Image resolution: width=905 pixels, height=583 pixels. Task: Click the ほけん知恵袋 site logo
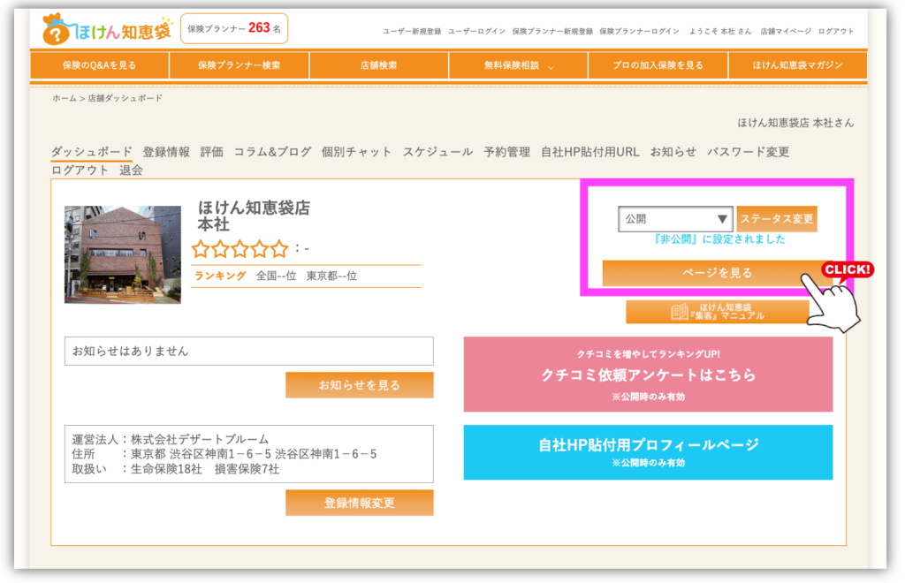click(107, 30)
